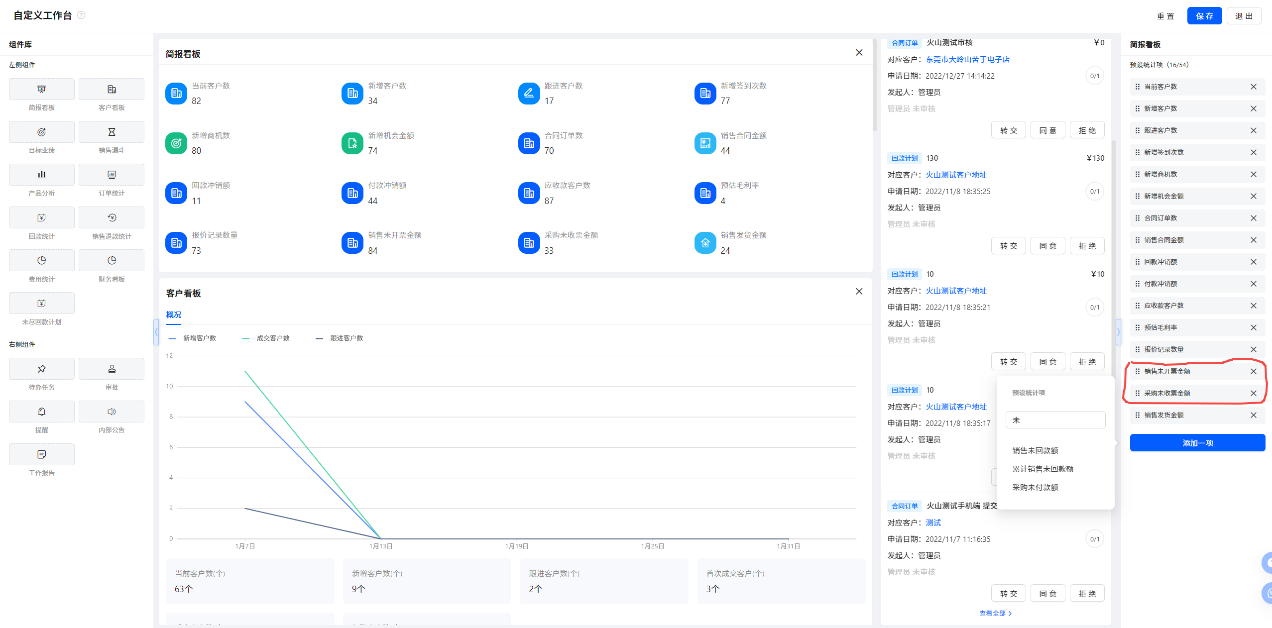
Task: Add the 订单统计 component icon
Action: (112, 175)
